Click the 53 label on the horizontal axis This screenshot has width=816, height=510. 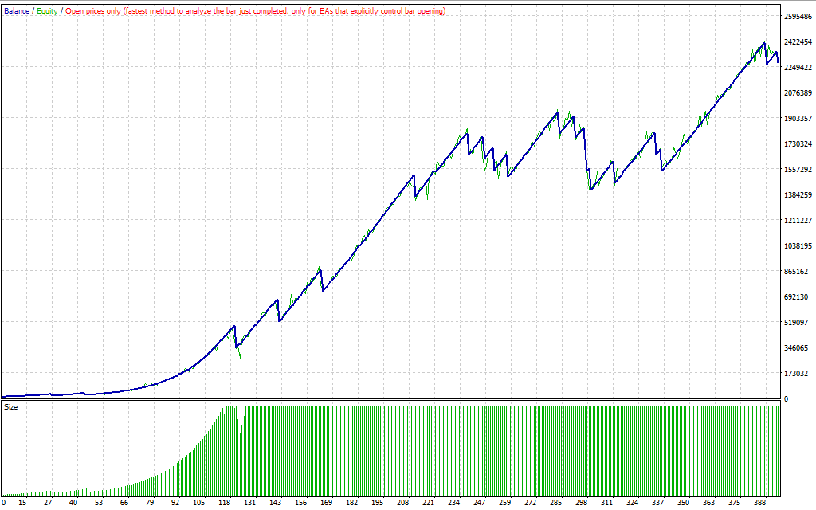point(98,503)
